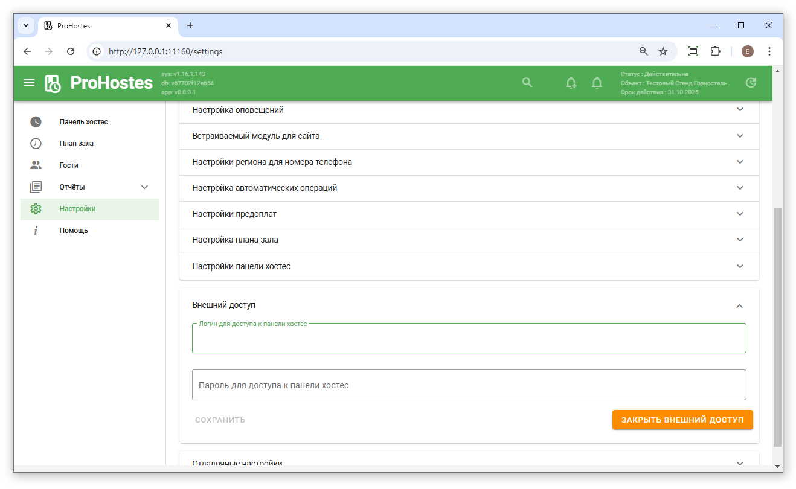Bookmark this page with star icon
The width and height of the screenshot is (796, 489).
tap(663, 51)
